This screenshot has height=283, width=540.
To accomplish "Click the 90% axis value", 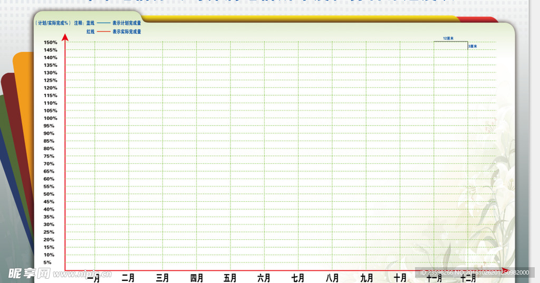I will (x=49, y=133).
